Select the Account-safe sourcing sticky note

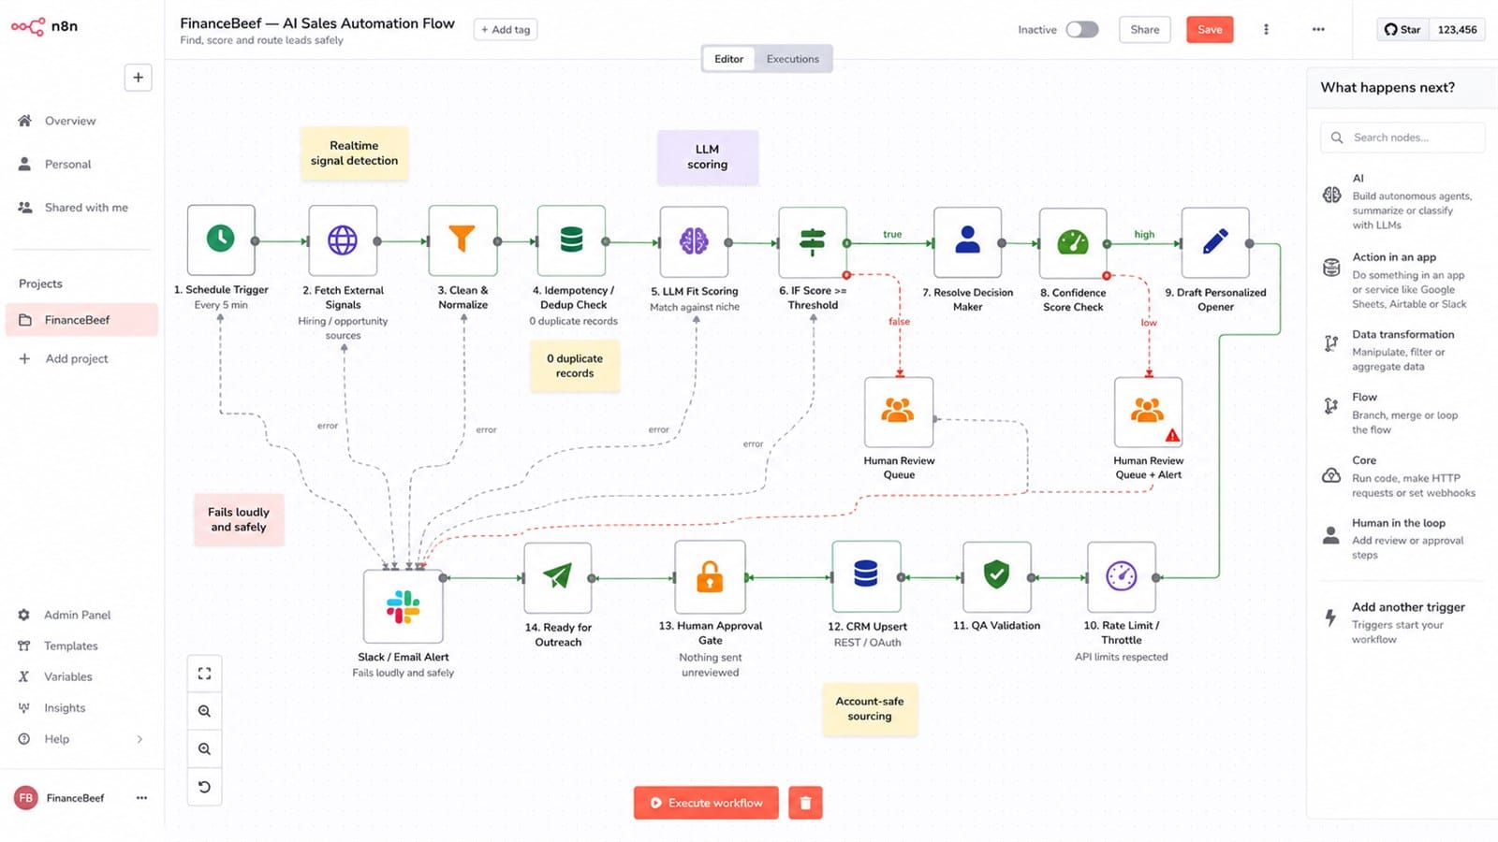[870, 709]
